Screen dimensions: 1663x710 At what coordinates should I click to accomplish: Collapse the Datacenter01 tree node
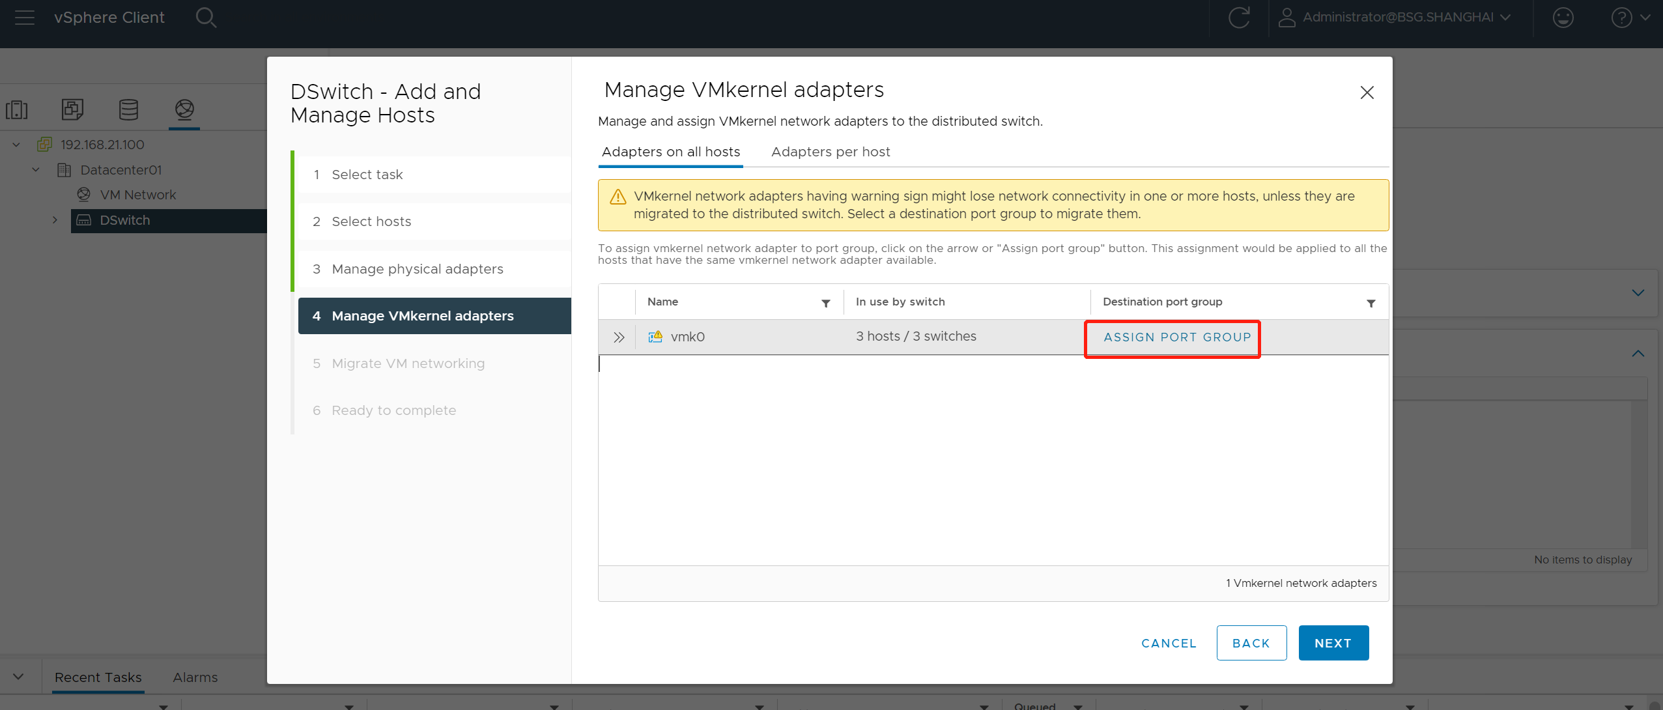click(36, 170)
